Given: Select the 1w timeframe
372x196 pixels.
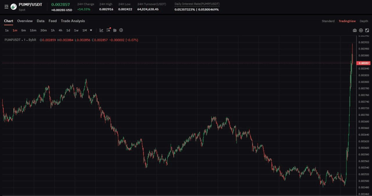Looking at the screenshot, I should tap(76, 30).
